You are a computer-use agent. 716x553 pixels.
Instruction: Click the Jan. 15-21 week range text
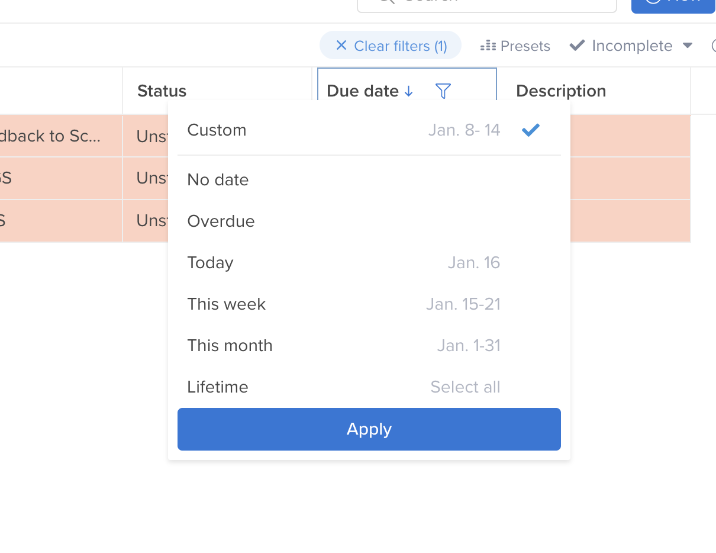(x=463, y=304)
